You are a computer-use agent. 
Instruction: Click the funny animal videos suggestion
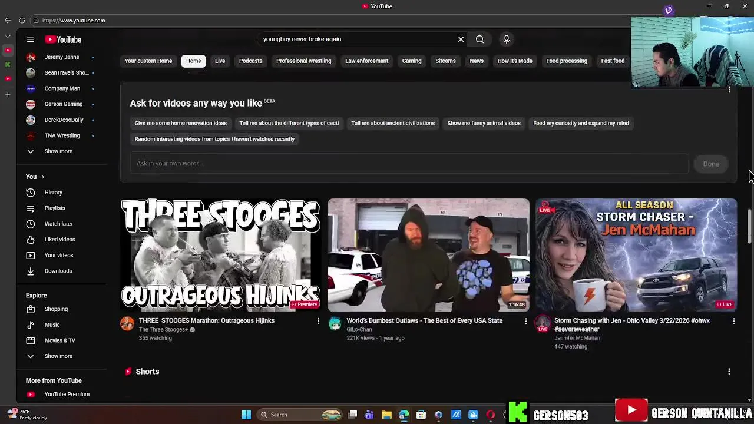(484, 123)
